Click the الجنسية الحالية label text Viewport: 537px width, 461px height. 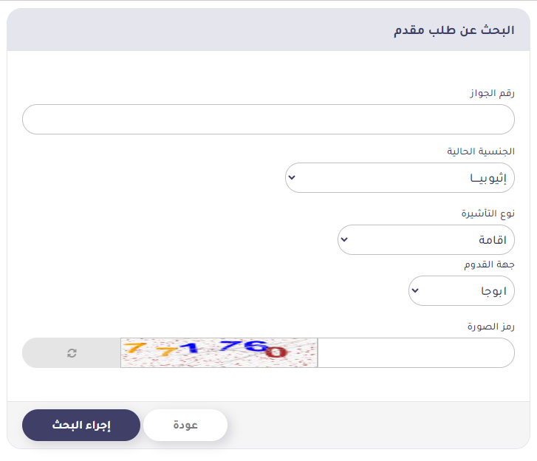(x=481, y=151)
